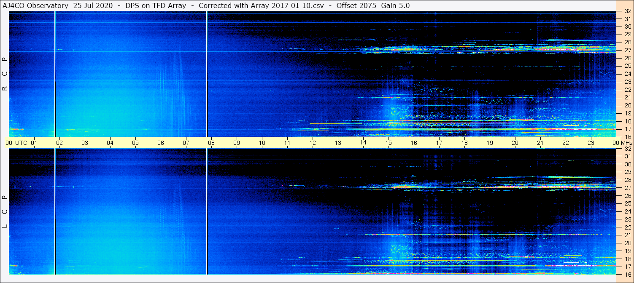
Task: Click the Gain 5.0 value
Action: pos(395,6)
